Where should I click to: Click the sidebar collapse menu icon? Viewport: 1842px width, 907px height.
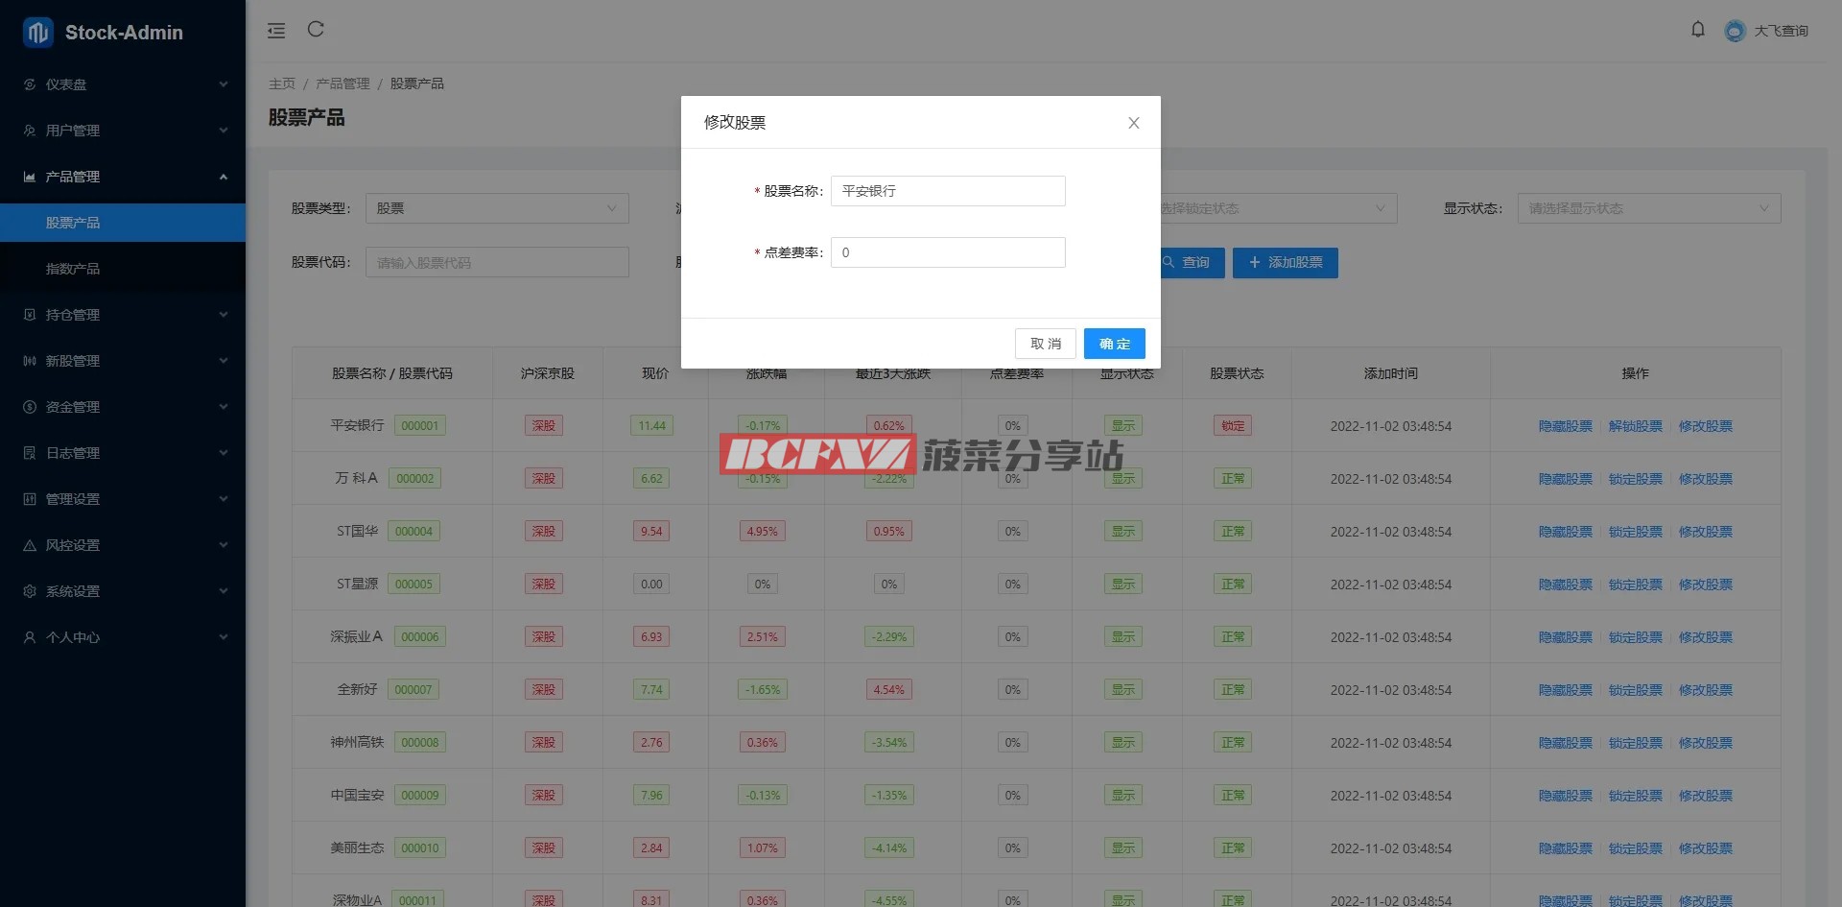tap(276, 31)
